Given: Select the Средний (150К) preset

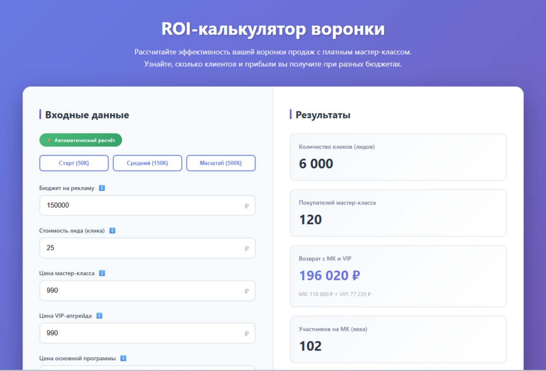Looking at the screenshot, I should 147,163.
